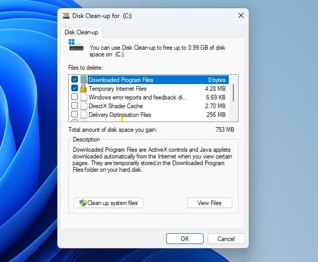318x262 pixels.
Task: Uncheck the Temporary Internet Files checkbox
Action: (x=74, y=88)
